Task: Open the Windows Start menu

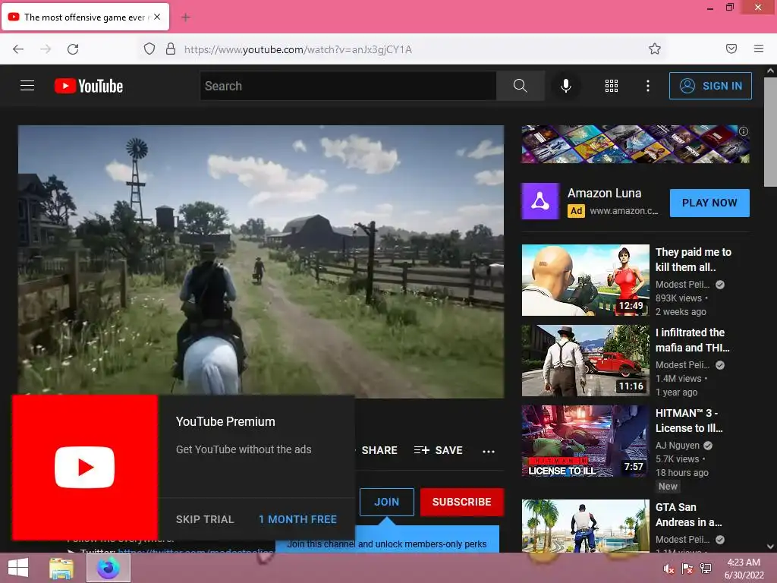Action: [18, 568]
